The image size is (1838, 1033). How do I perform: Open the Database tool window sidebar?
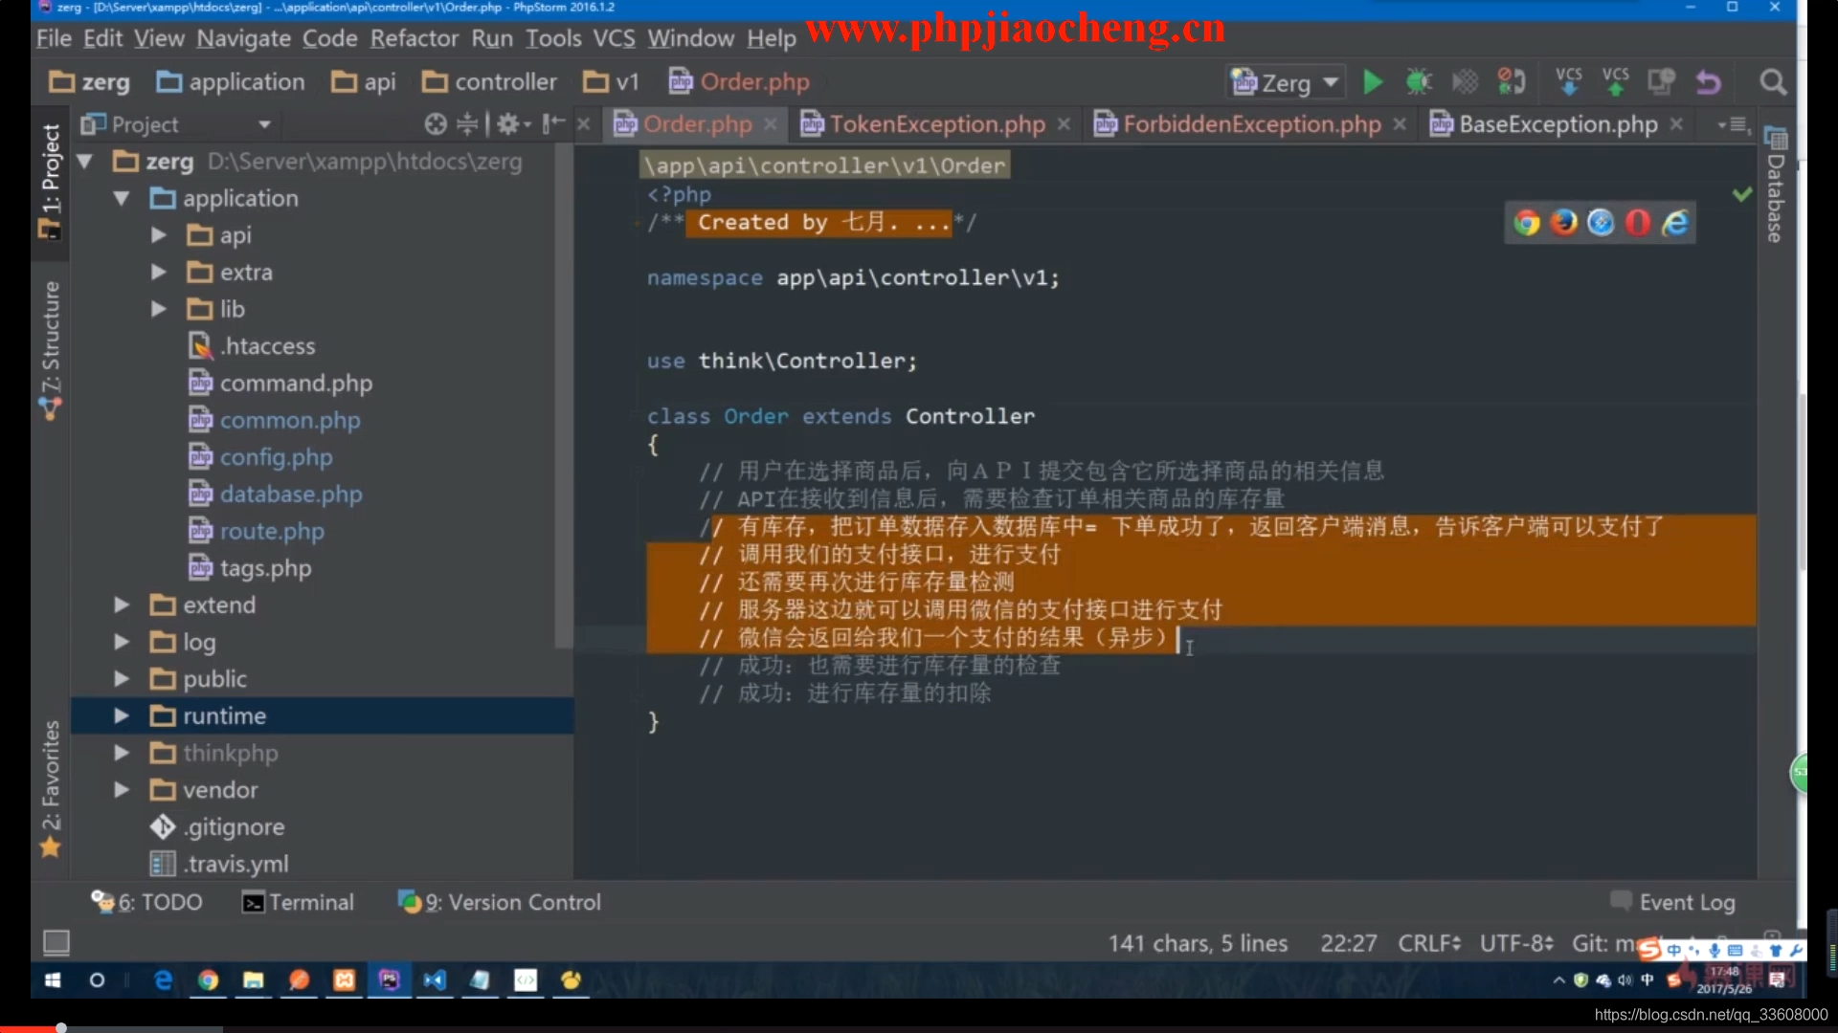coord(1776,184)
